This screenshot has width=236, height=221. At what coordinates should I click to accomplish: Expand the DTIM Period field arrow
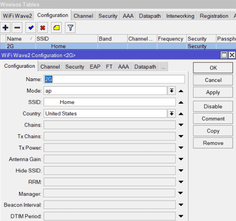[x=181, y=216]
